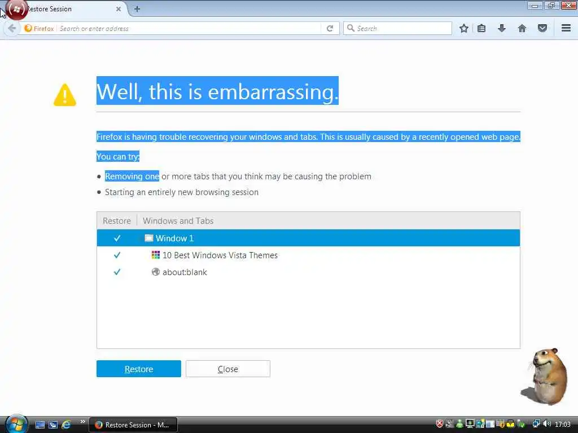The height and width of the screenshot is (433, 578).
Task: Click the network tray icon
Action: [x=536, y=424]
